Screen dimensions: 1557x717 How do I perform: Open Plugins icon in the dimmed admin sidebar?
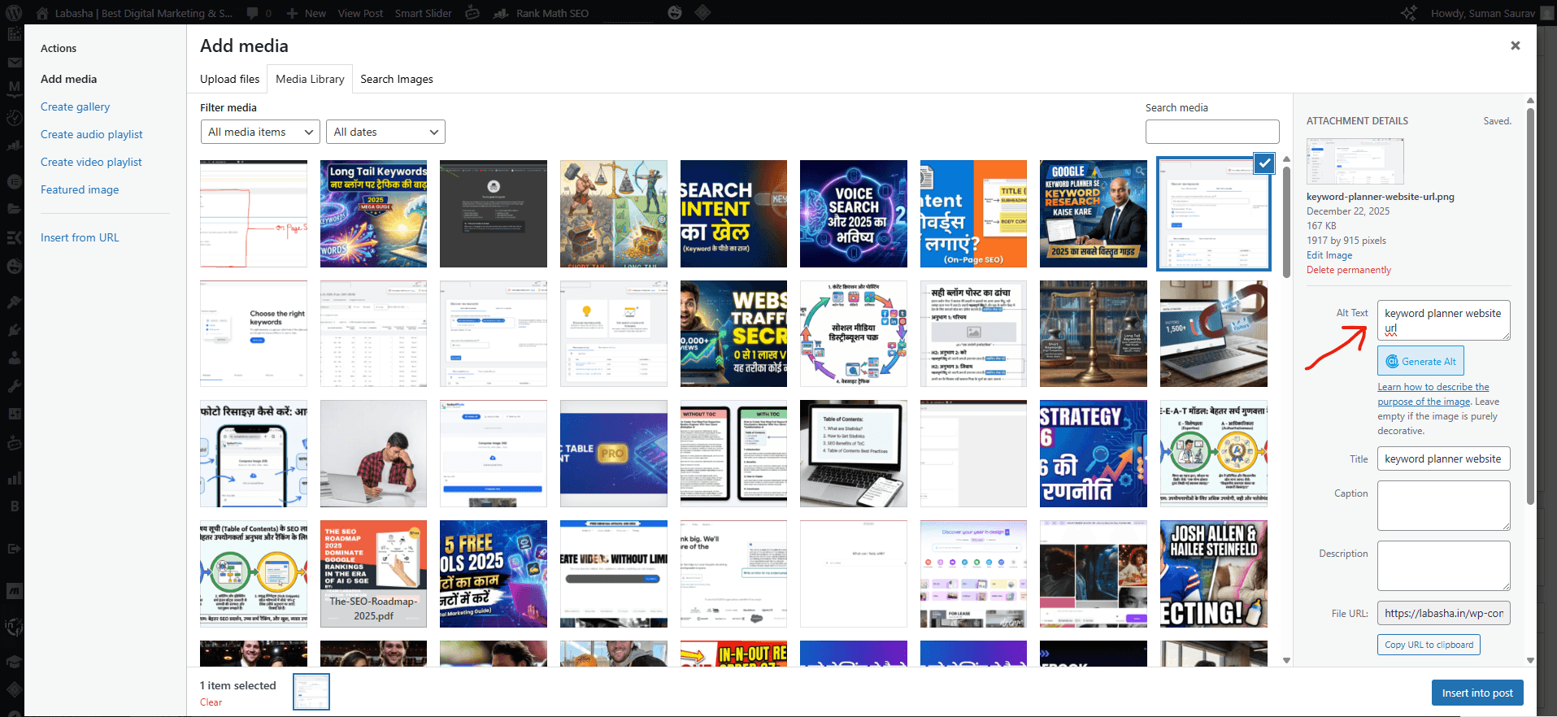pos(14,329)
